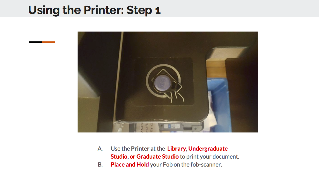This screenshot has height=179, width=319.
Task: Click 'to print your document.' text
Action: click(x=210, y=156)
